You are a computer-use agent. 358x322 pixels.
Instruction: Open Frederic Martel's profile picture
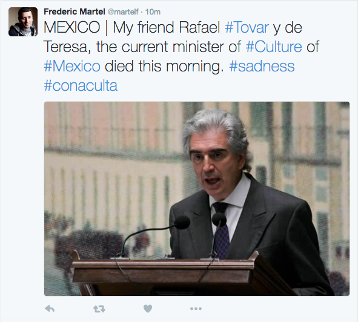coord(23,22)
